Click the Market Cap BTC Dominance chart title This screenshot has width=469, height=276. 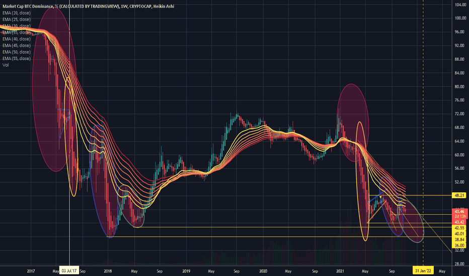pos(88,6)
